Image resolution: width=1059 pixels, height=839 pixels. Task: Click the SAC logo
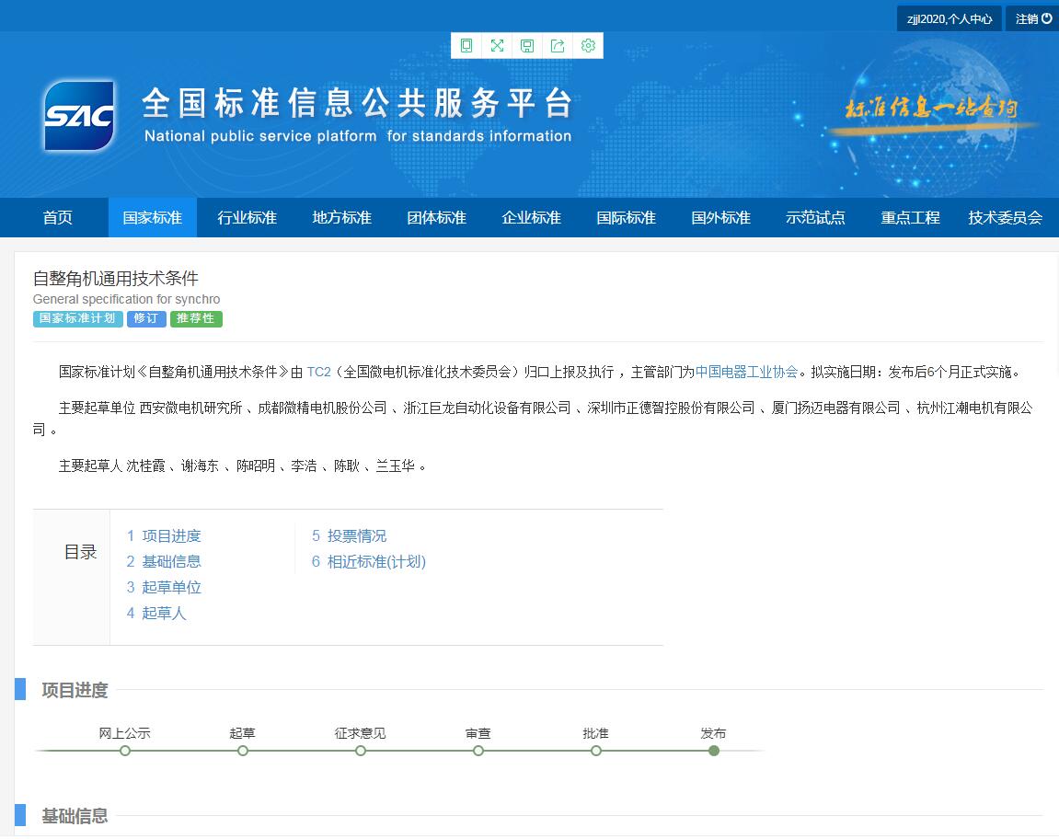pyautogui.click(x=79, y=116)
